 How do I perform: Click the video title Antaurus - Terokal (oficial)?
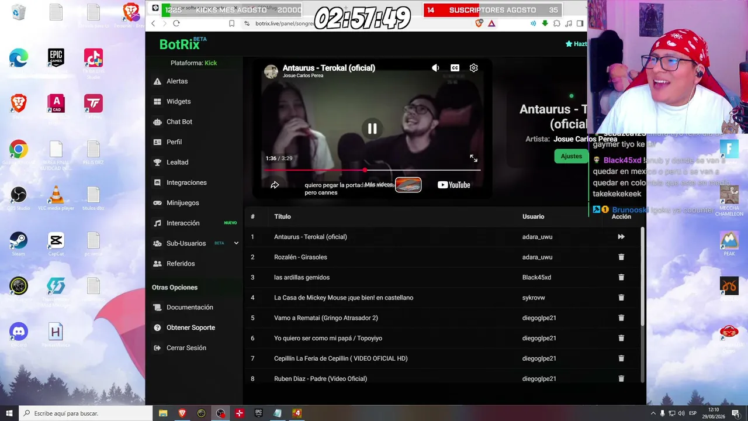329,68
